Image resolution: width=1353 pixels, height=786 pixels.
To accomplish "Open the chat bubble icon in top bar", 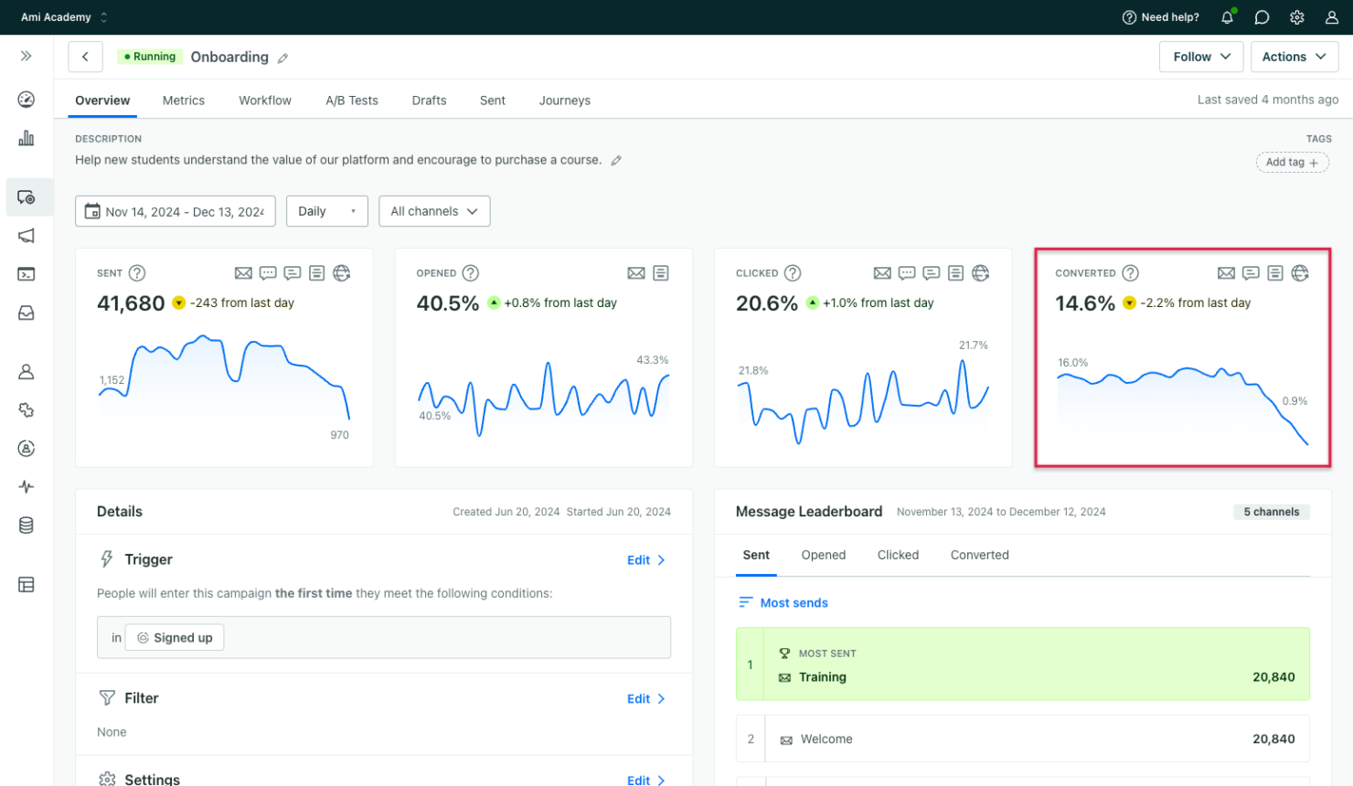I will (x=1262, y=17).
